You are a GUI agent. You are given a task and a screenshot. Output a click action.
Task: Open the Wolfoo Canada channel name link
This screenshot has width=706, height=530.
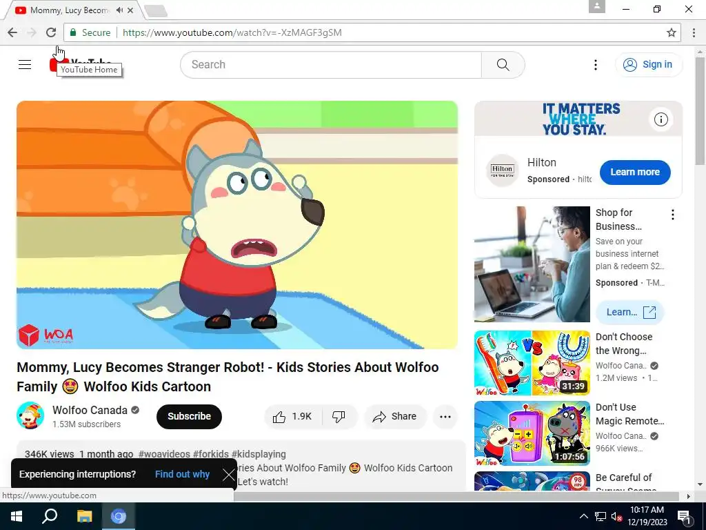tap(90, 410)
